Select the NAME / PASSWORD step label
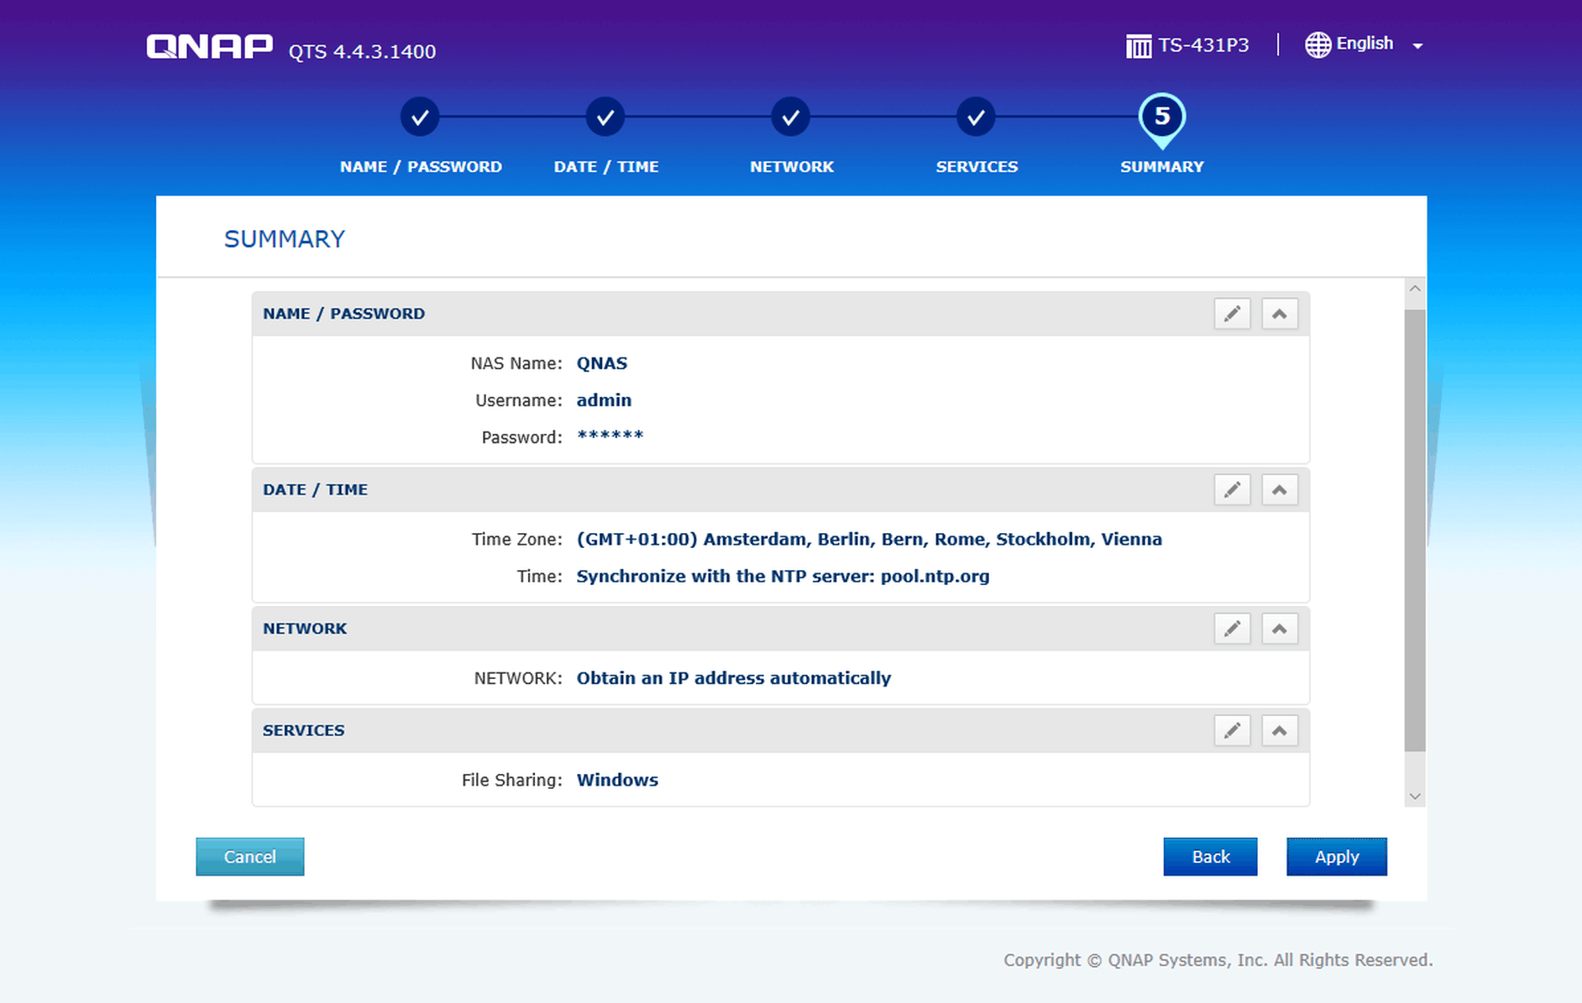This screenshot has height=1003, width=1582. point(421,166)
